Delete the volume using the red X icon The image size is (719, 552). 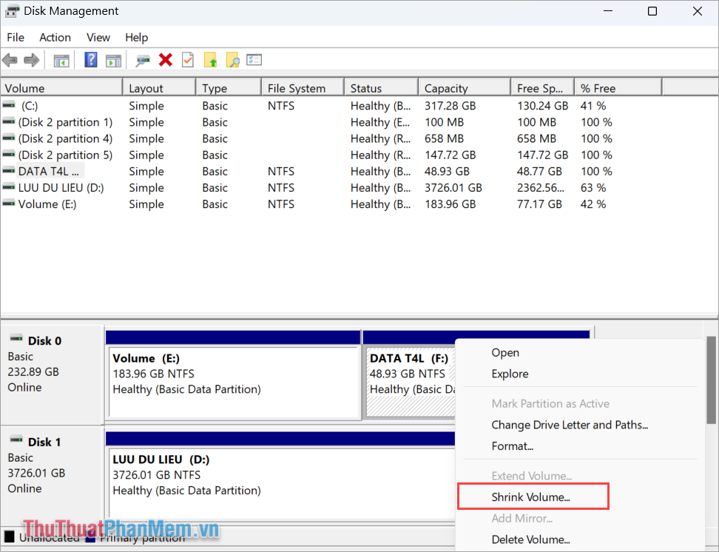click(x=165, y=60)
